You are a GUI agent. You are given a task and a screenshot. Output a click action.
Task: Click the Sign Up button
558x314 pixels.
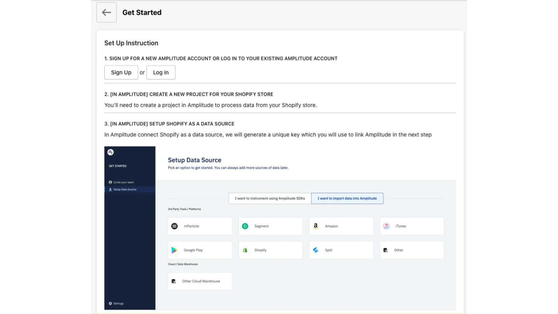[x=121, y=73]
